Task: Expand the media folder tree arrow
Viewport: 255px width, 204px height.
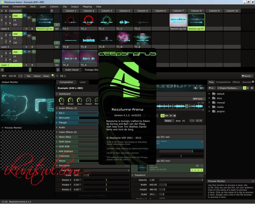Action: (209, 107)
